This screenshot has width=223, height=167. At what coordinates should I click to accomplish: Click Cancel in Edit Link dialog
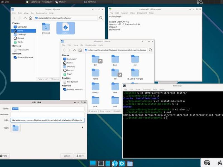pyautogui.click(x=67, y=156)
